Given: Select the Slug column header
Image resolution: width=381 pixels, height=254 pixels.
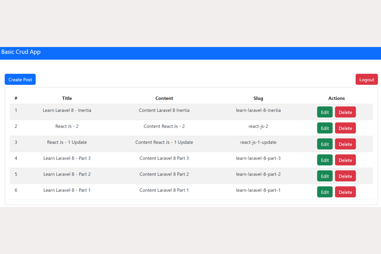Looking at the screenshot, I should 258,98.
